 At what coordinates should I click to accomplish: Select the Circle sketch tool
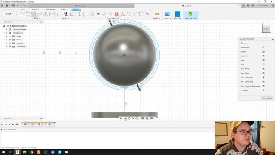[33, 14]
